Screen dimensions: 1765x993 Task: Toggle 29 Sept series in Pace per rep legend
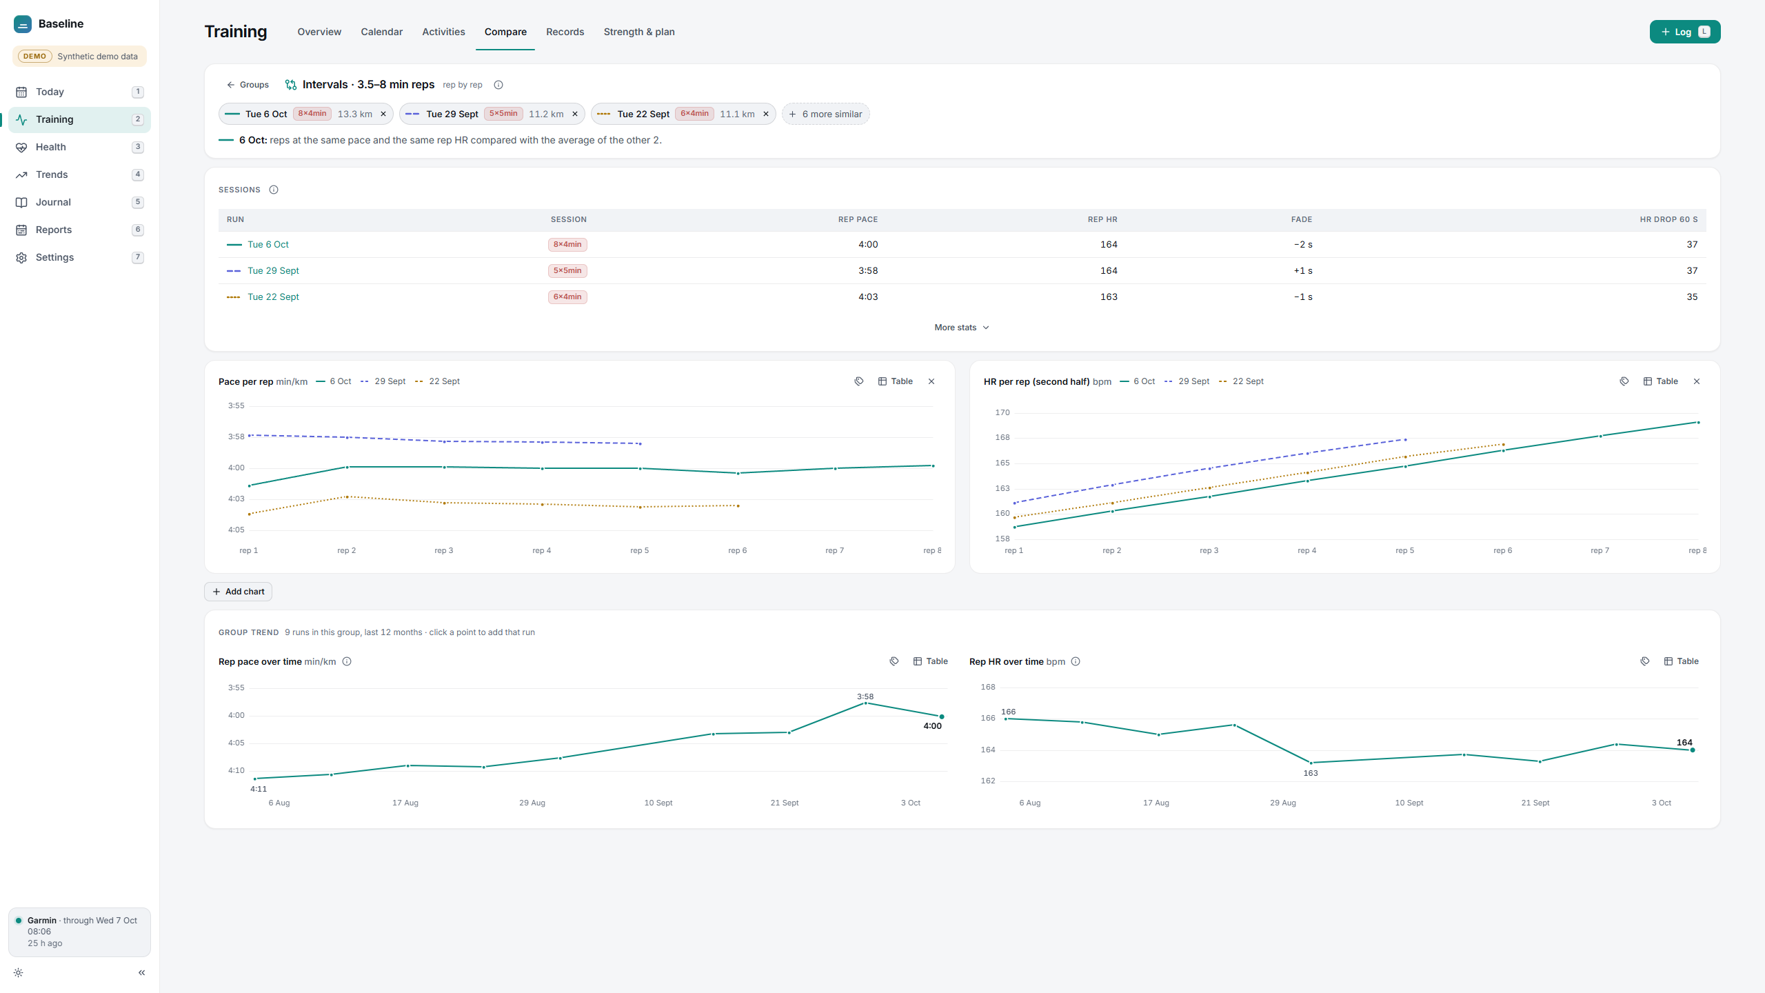point(383,381)
